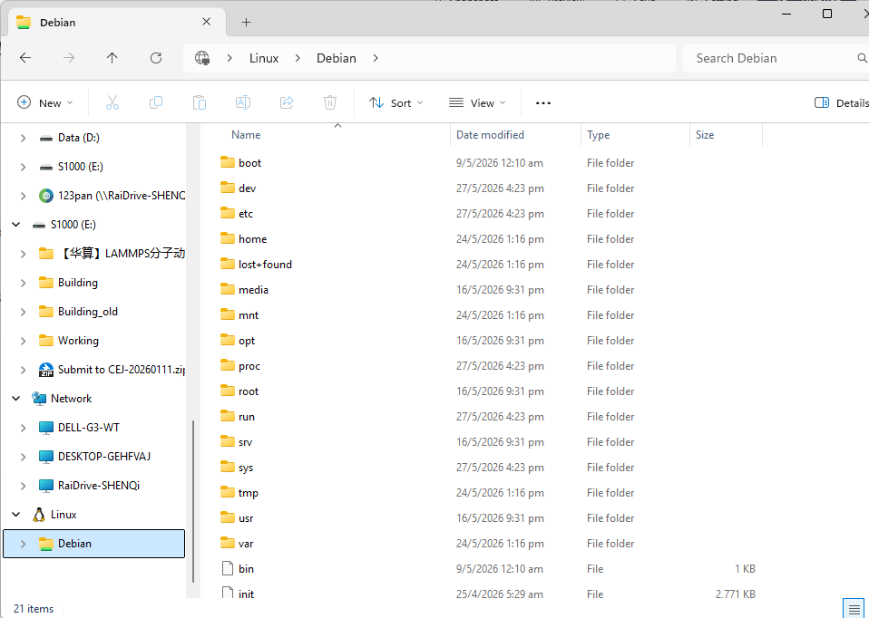Click the Paste clipboard icon

(200, 102)
